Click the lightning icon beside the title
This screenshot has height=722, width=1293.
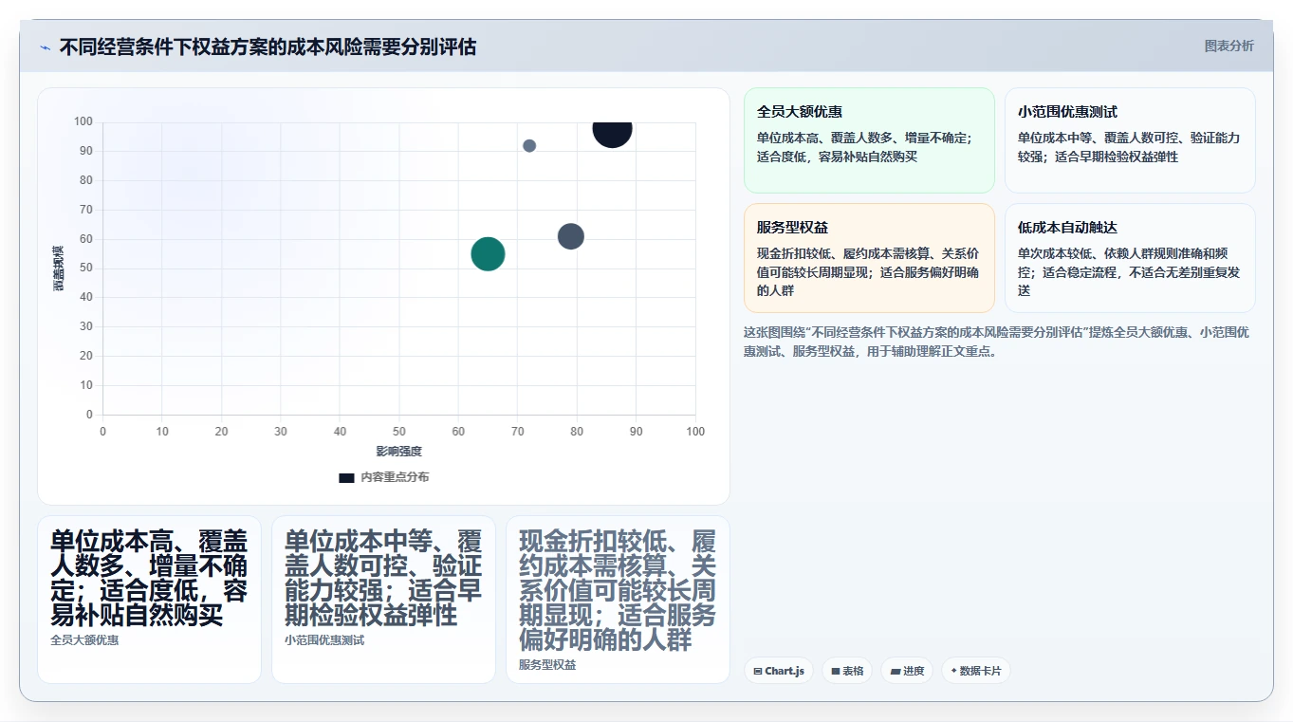point(45,47)
